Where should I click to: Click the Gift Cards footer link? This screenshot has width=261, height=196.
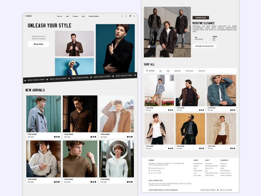click(197, 176)
